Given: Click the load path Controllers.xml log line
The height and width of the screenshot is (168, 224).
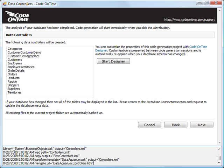Looking at the screenshot, I should [36, 152].
